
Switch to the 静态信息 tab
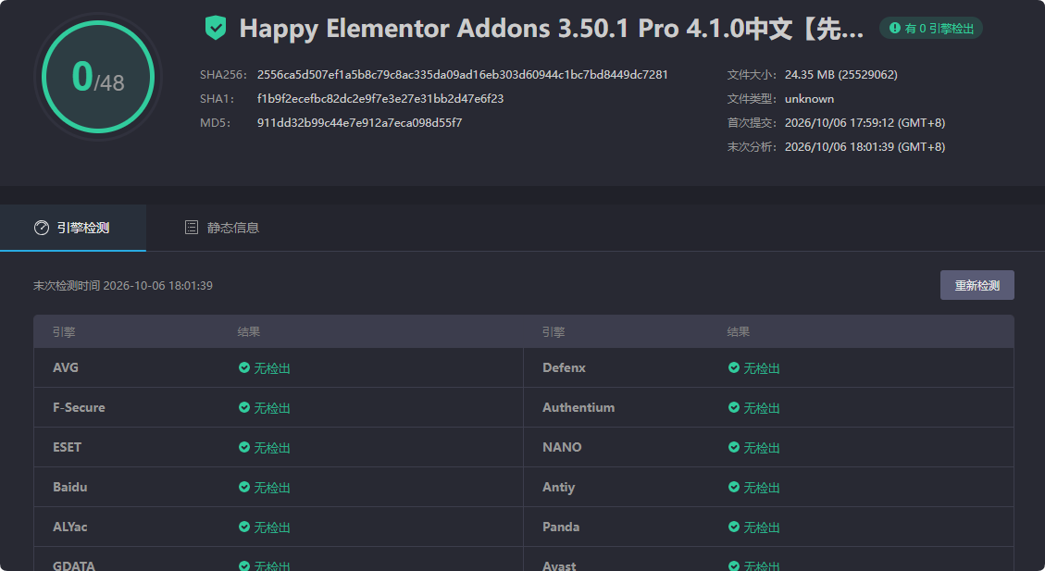[221, 228]
